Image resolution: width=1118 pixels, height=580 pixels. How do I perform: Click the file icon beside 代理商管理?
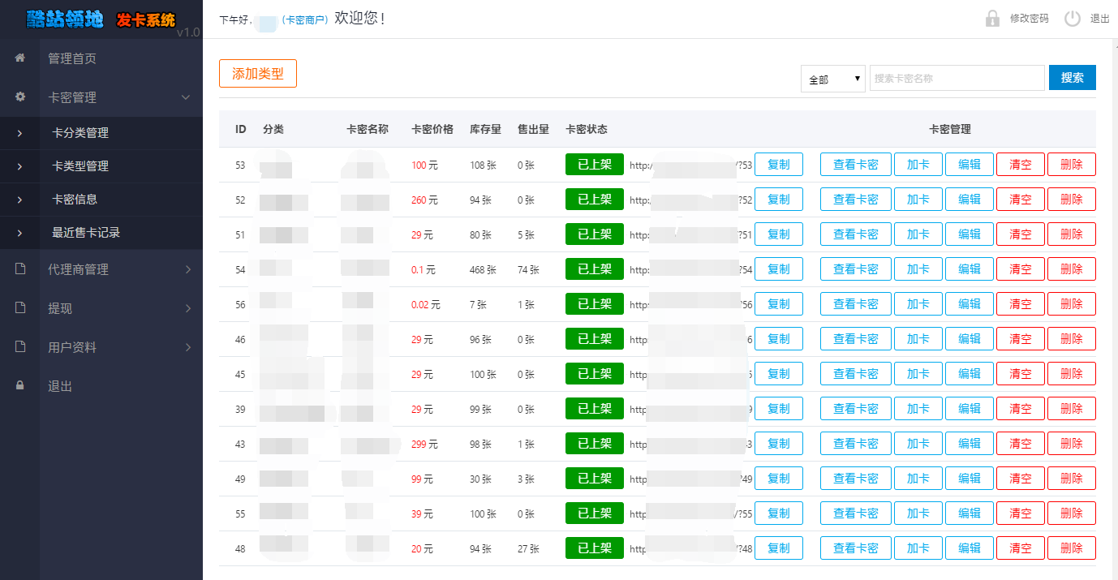point(20,269)
